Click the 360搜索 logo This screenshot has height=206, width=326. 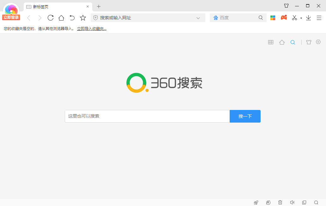[x=164, y=83]
